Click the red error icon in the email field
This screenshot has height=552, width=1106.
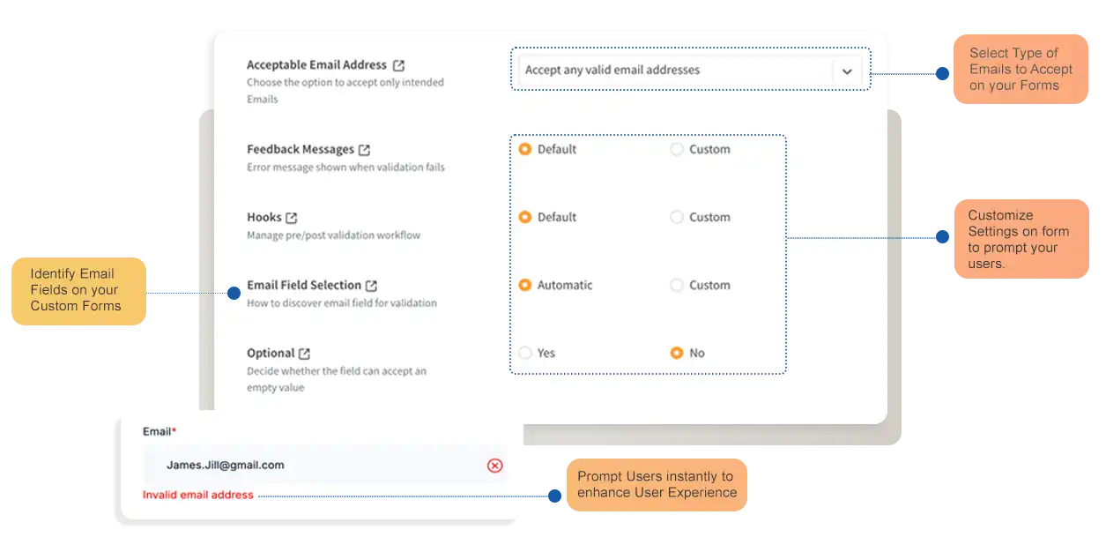[495, 466]
